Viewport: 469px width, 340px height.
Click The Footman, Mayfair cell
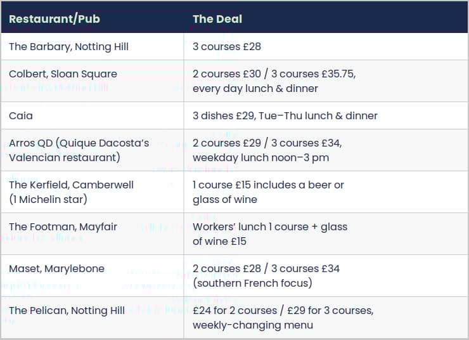[x=93, y=233]
